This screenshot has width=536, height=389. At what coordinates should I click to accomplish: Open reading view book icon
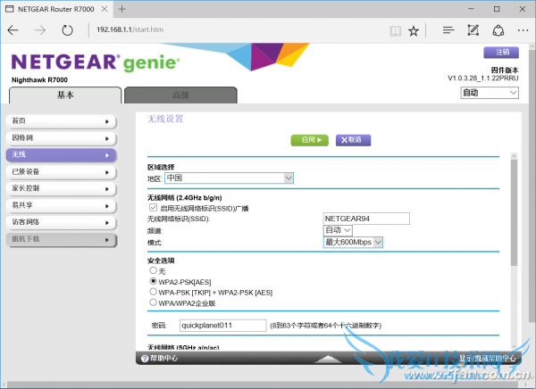[x=395, y=31]
